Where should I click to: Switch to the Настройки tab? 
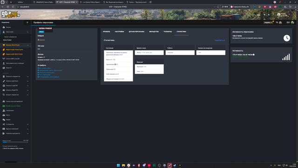119,32
